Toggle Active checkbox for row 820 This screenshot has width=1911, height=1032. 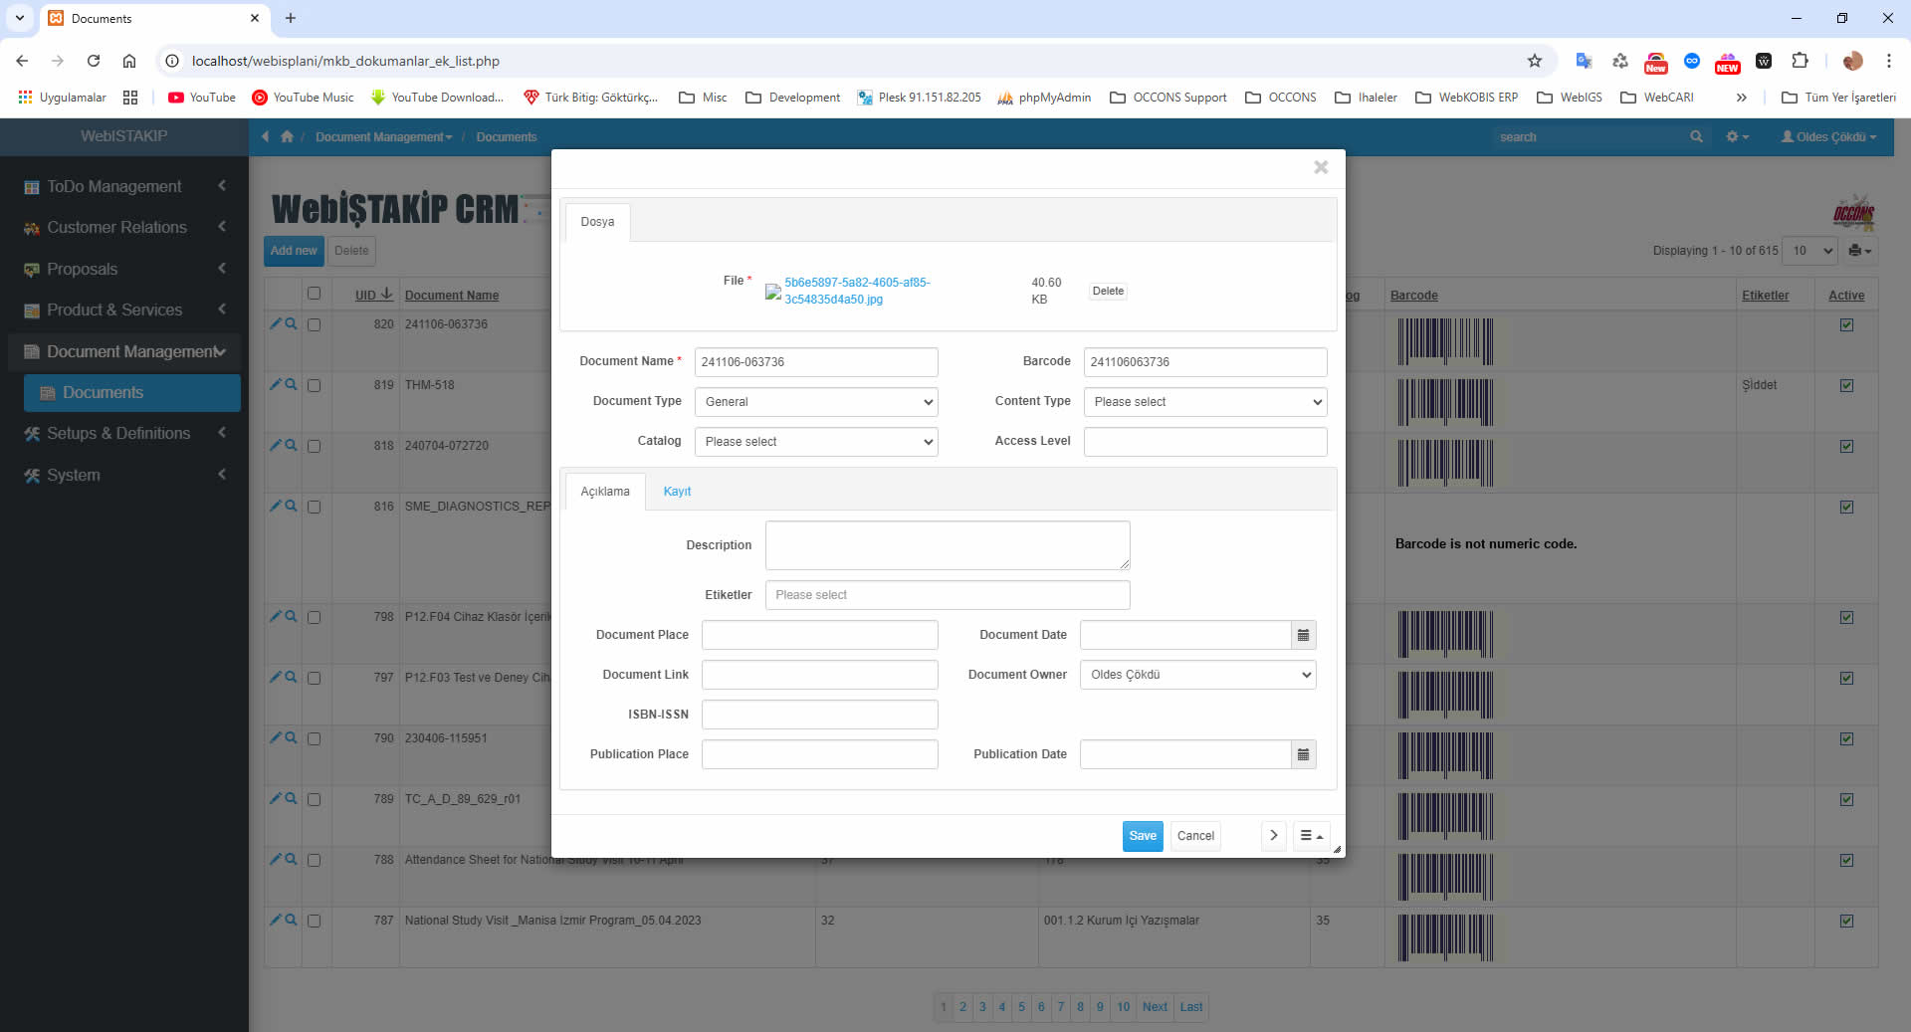[1846, 324]
